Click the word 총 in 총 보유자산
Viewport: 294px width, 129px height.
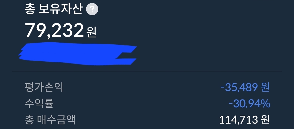[x=29, y=10]
